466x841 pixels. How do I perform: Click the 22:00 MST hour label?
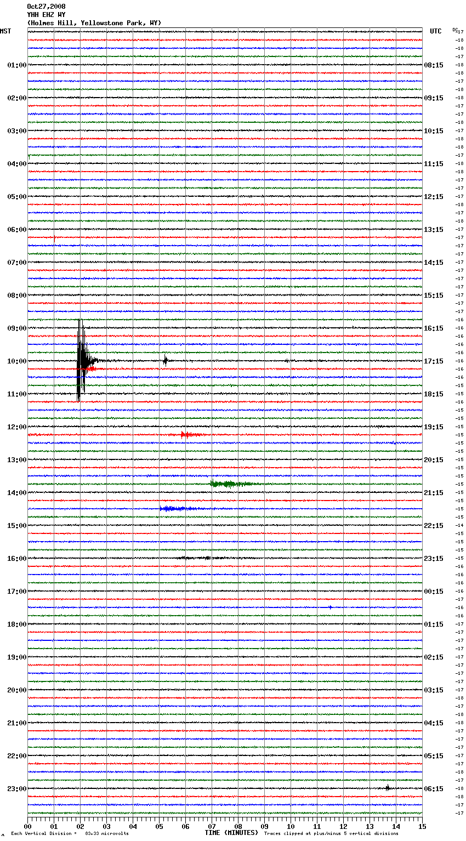(16, 756)
